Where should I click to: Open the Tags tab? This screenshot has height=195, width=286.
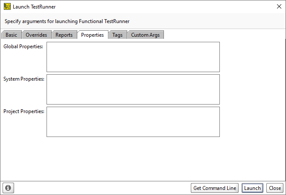tap(117, 35)
